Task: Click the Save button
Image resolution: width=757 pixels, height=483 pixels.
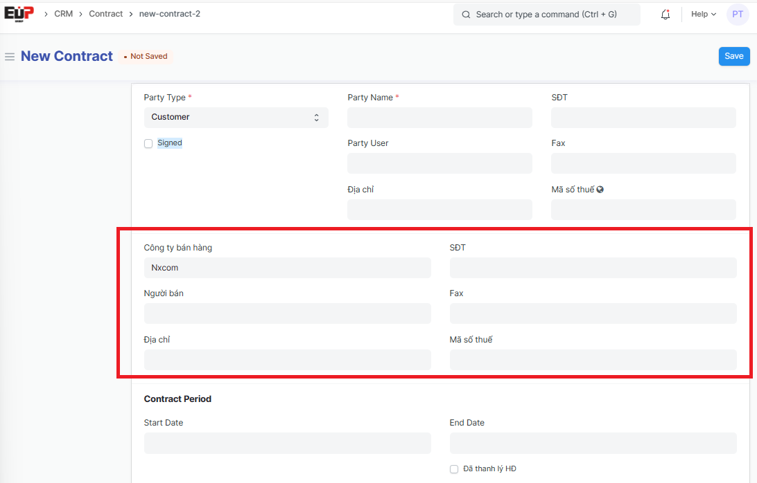Action: click(x=733, y=57)
